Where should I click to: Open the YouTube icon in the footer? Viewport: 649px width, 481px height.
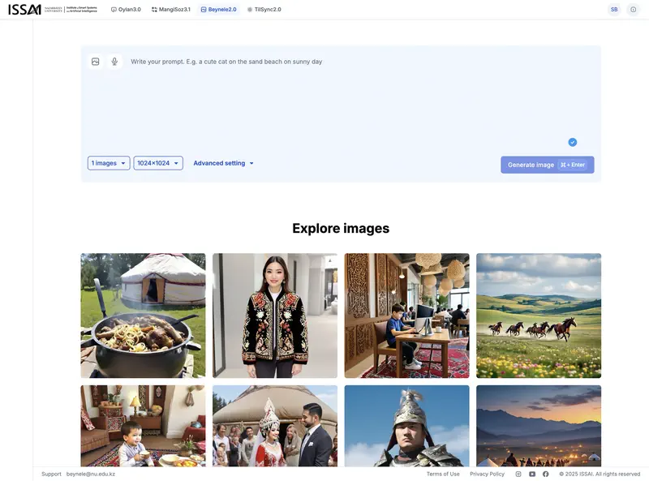point(531,474)
